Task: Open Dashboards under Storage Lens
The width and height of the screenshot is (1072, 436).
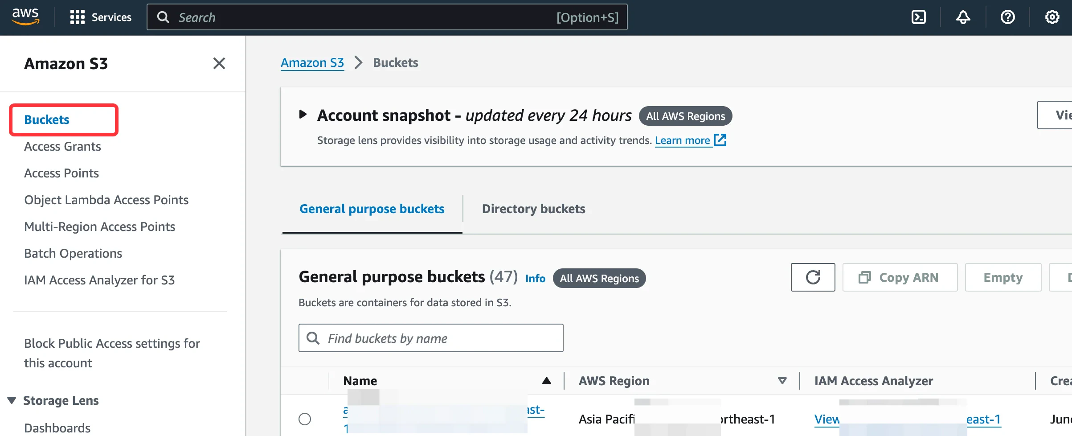Action: [x=57, y=428]
